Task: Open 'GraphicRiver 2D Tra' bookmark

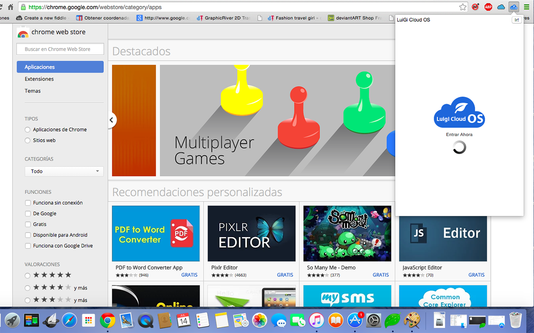Action: click(224, 18)
